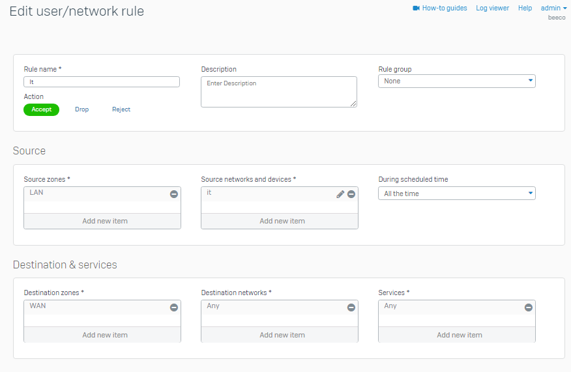Viewport: 571px width, 372px height.
Task: Click the Rule name text field
Action: 102,82
